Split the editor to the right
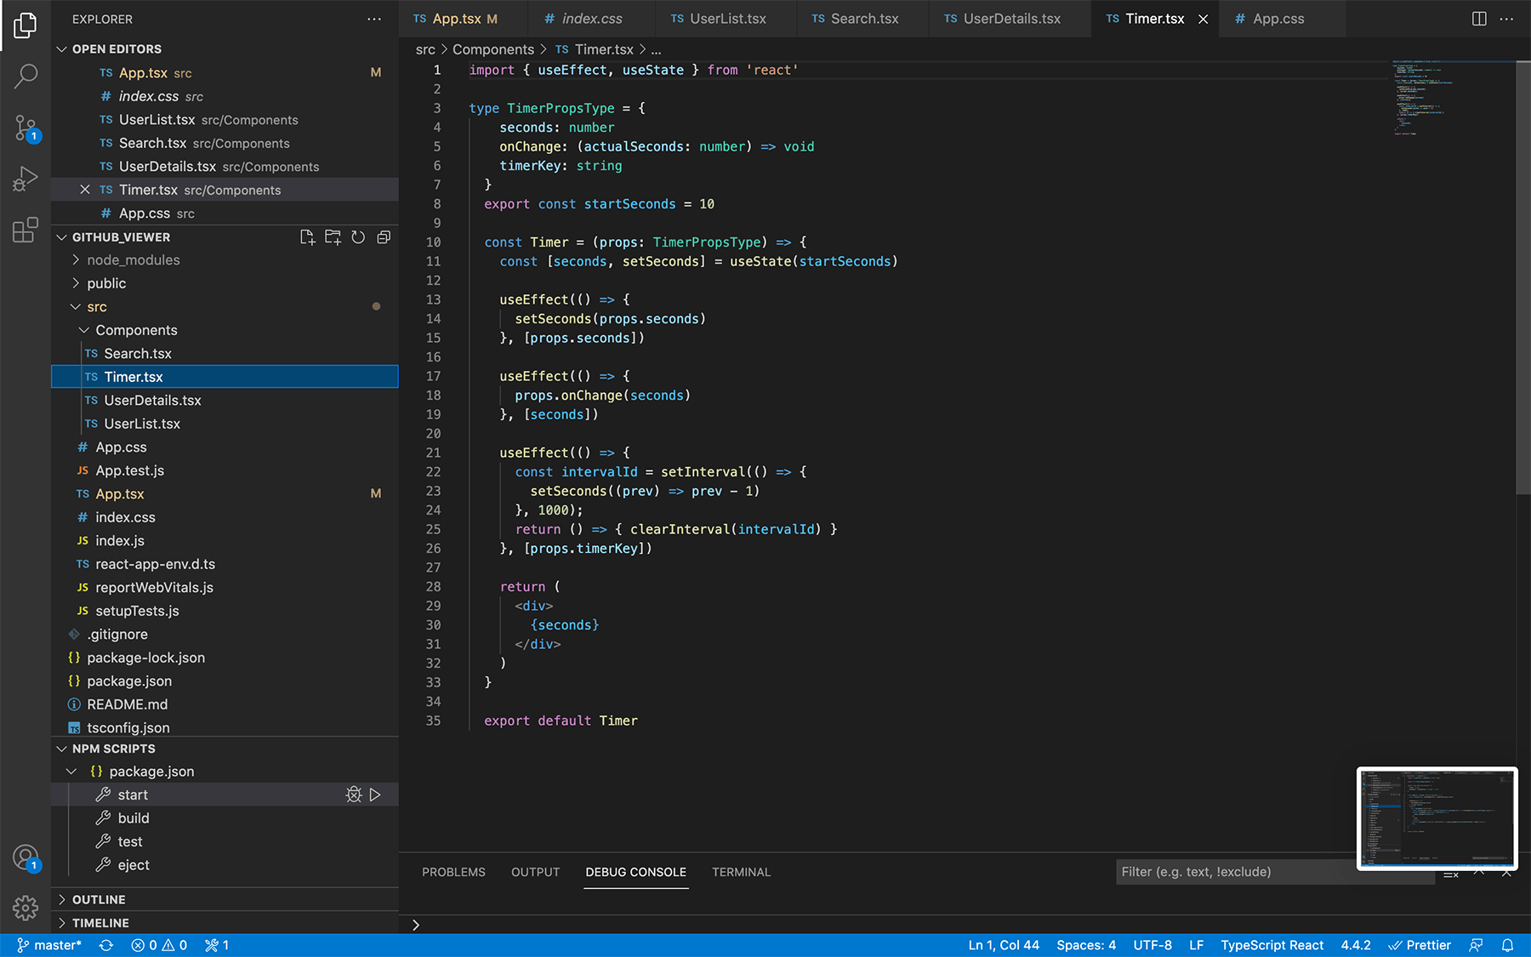The height and width of the screenshot is (957, 1531). click(1479, 19)
